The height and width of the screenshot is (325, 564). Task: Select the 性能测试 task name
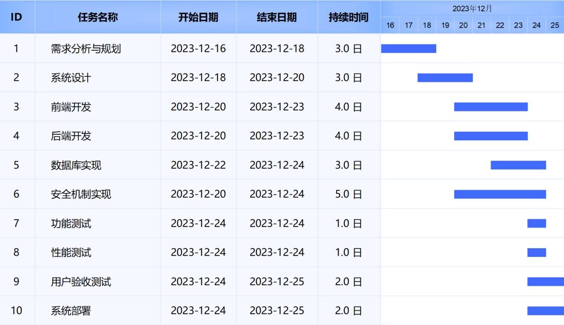pyautogui.click(x=71, y=253)
